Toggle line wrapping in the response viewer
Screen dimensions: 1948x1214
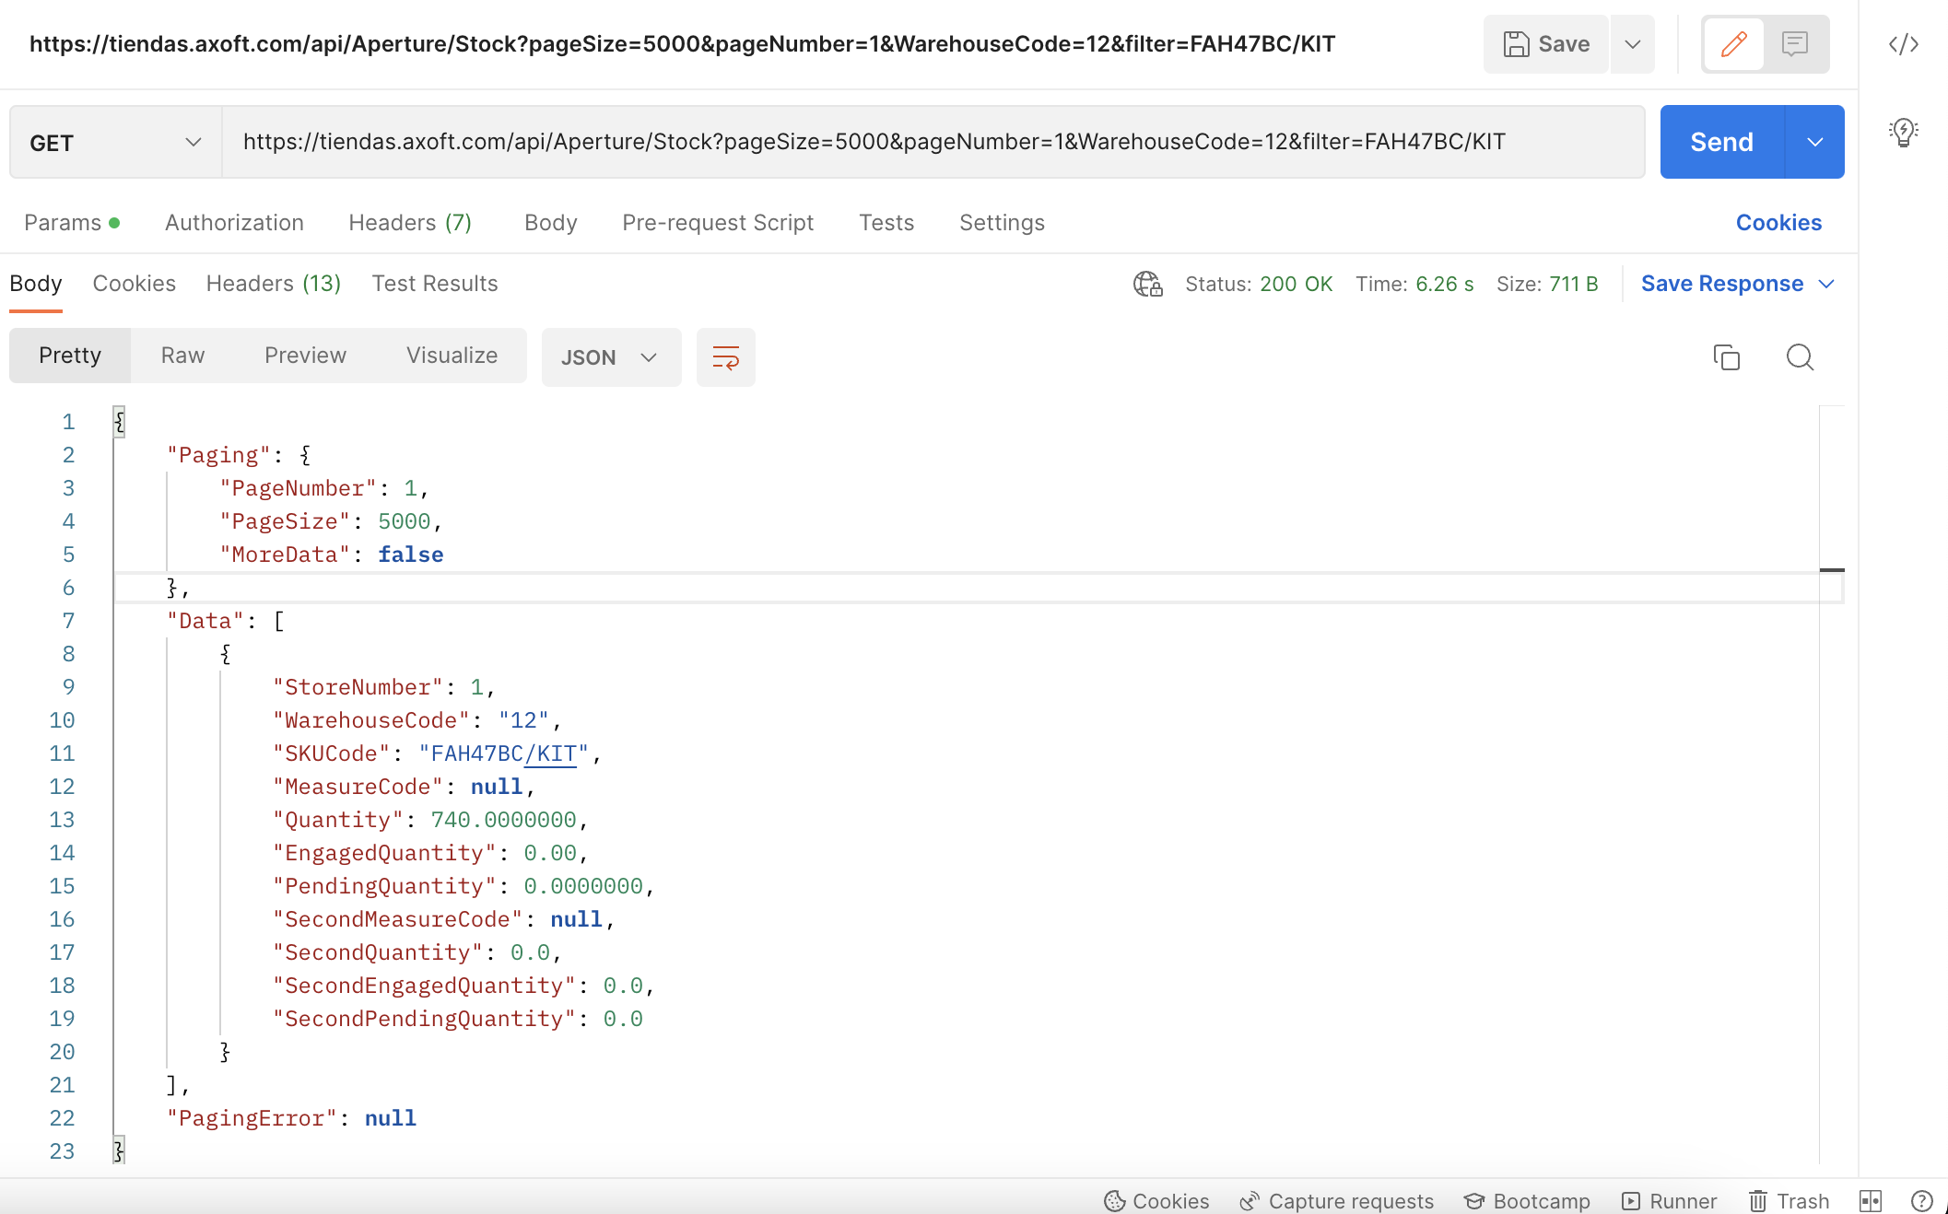click(725, 357)
